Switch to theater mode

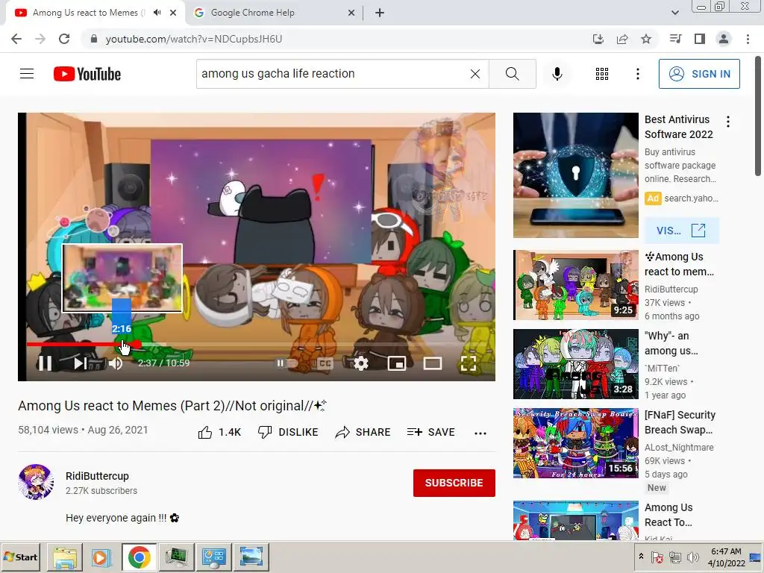pyautogui.click(x=433, y=363)
